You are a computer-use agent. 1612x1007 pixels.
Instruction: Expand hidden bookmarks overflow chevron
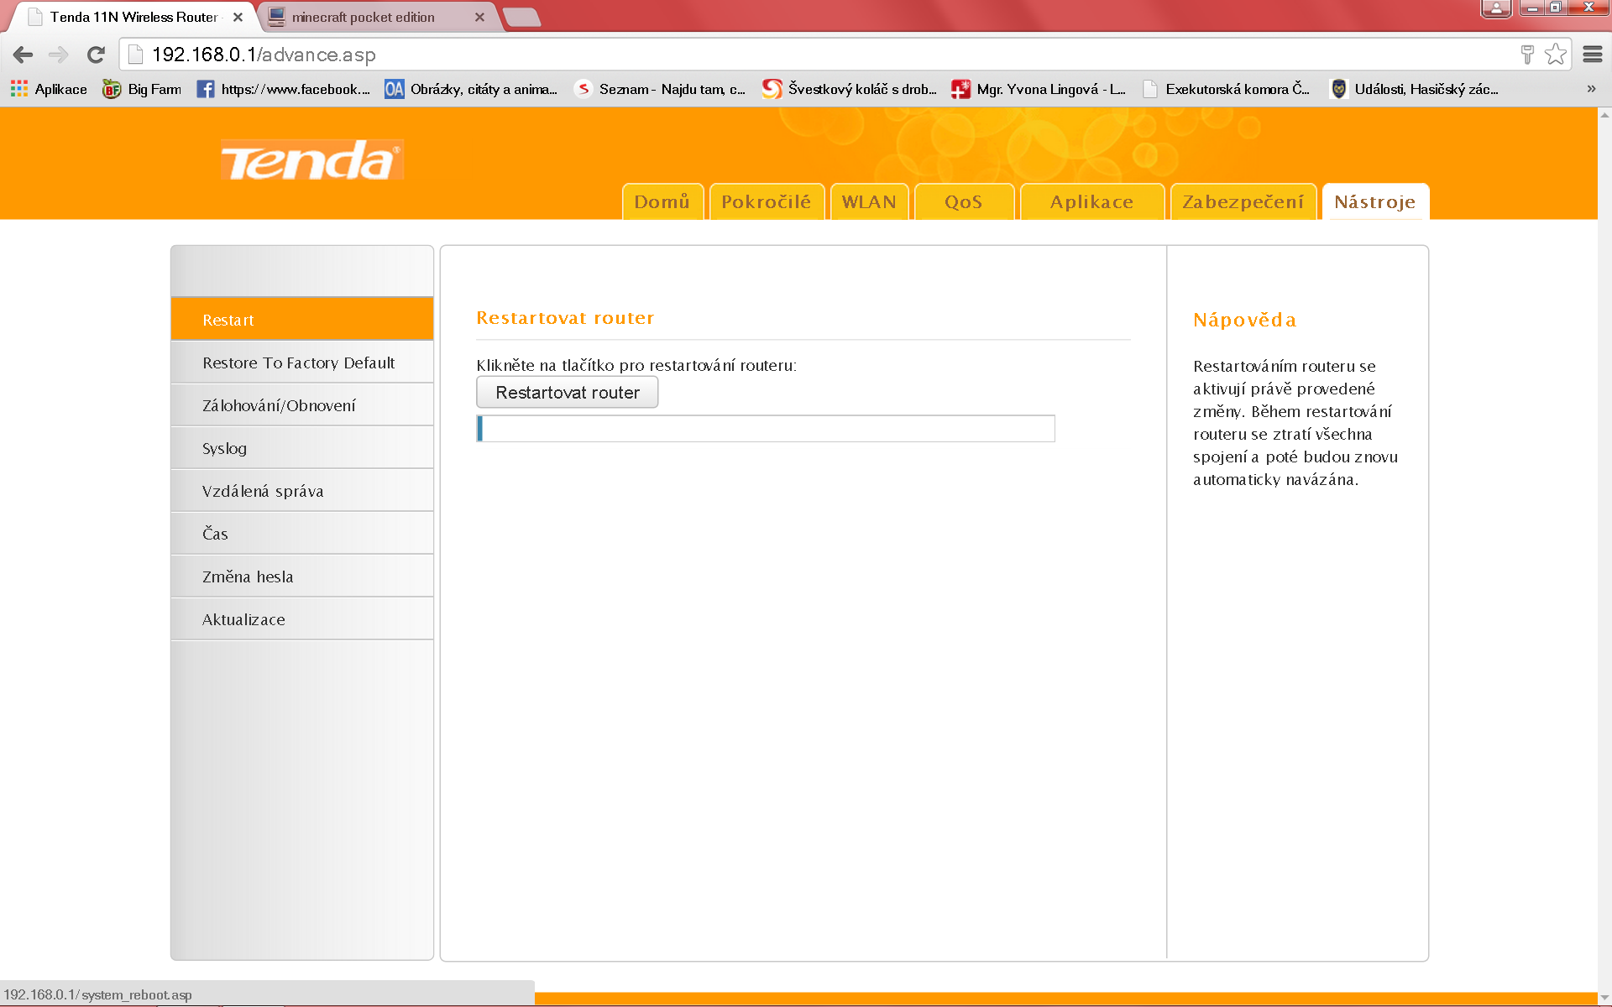tap(1591, 89)
